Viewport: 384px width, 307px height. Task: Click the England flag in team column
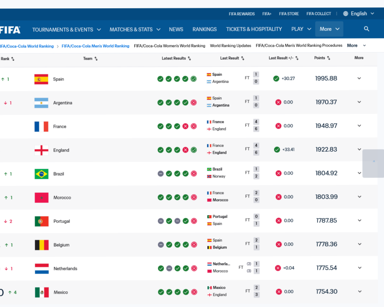pyautogui.click(x=41, y=150)
